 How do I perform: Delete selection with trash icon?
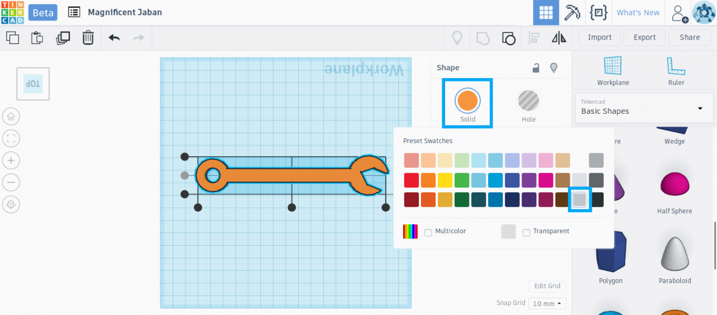[88, 38]
